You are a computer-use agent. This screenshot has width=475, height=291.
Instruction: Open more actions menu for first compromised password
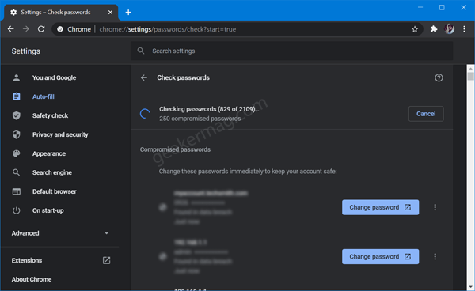click(x=435, y=207)
